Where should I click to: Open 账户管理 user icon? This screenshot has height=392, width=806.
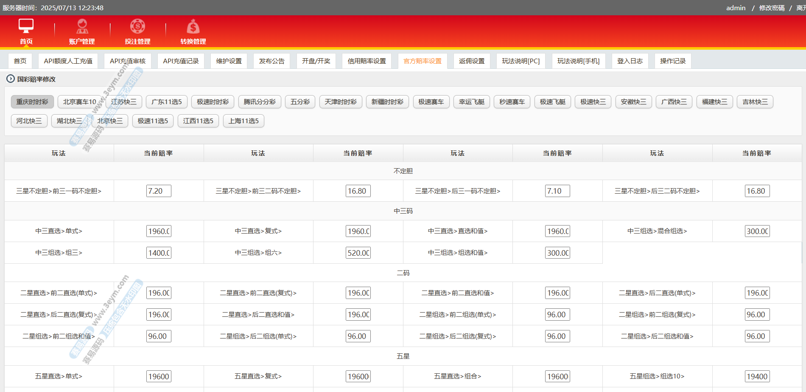point(82,26)
